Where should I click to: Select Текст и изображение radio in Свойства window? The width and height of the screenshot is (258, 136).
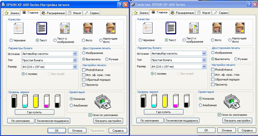[x=184, y=40]
